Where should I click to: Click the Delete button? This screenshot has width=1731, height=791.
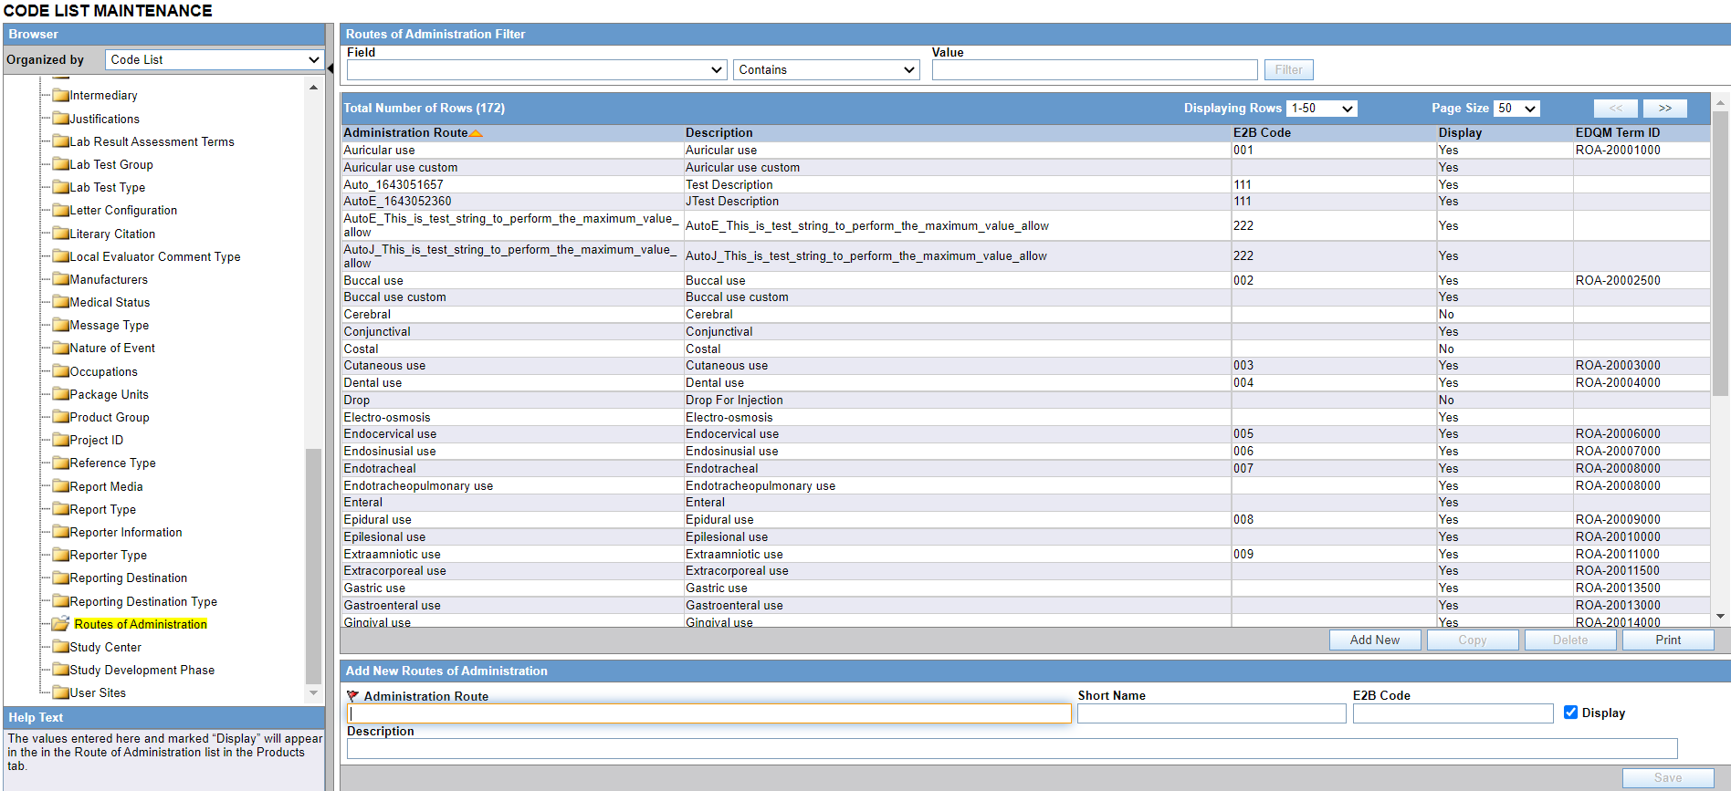click(x=1570, y=640)
